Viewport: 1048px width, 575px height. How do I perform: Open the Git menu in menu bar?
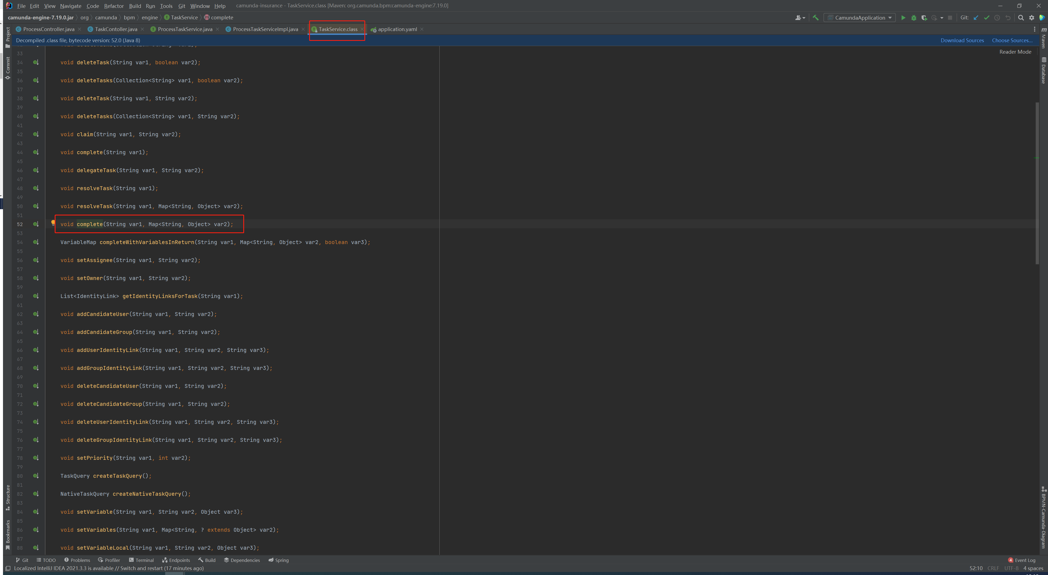182,6
